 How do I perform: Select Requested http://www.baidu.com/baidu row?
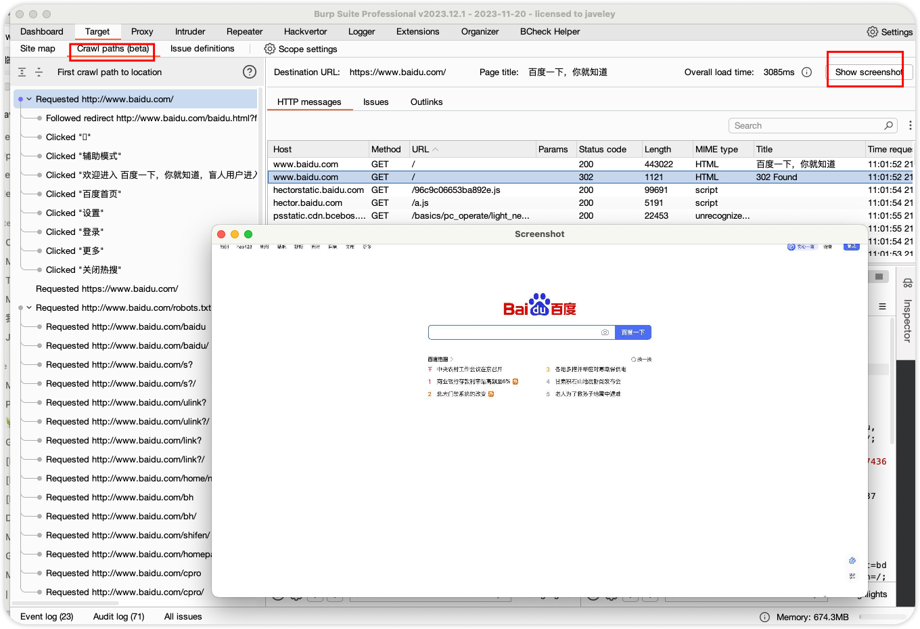click(x=126, y=327)
